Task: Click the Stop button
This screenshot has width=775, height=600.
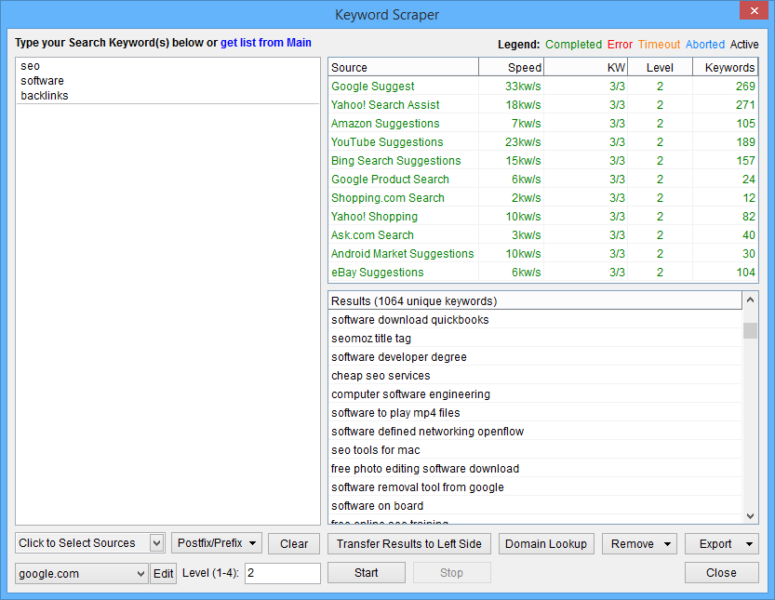Action: point(451,572)
